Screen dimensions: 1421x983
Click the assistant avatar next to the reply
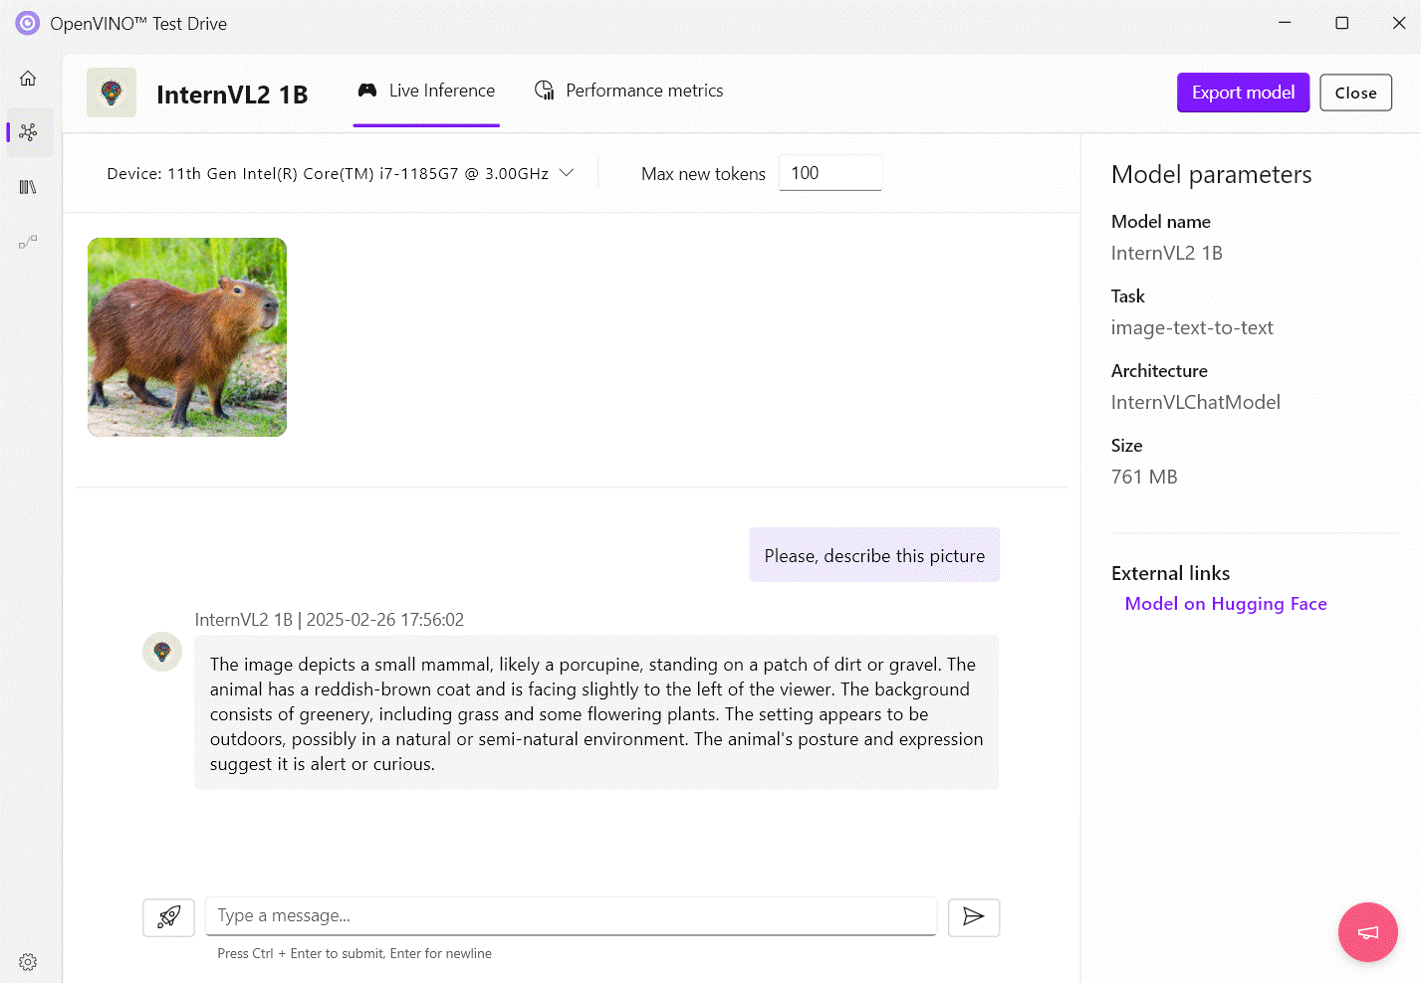tap(161, 652)
